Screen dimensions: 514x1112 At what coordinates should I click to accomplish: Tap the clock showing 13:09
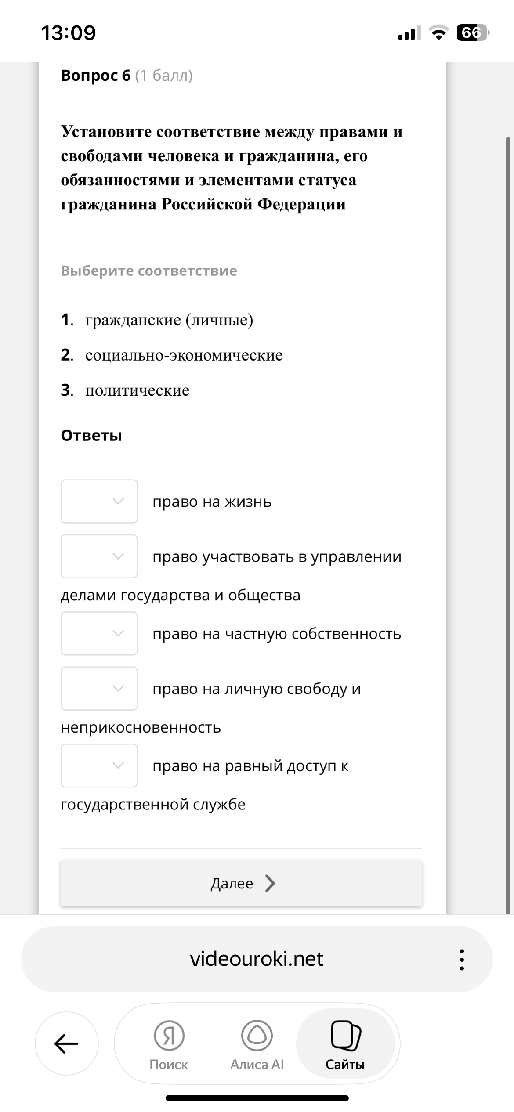coord(69,32)
